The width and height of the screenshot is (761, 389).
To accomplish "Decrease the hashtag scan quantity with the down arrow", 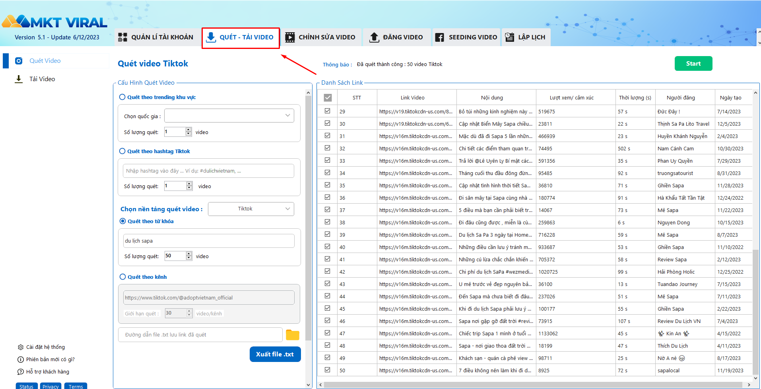I will pyautogui.click(x=189, y=188).
